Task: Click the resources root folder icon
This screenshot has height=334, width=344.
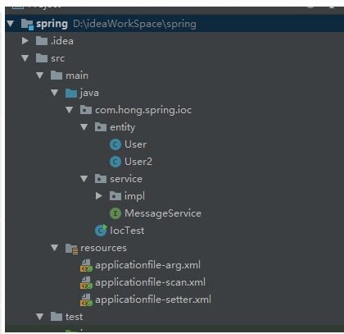Action: click(x=72, y=249)
